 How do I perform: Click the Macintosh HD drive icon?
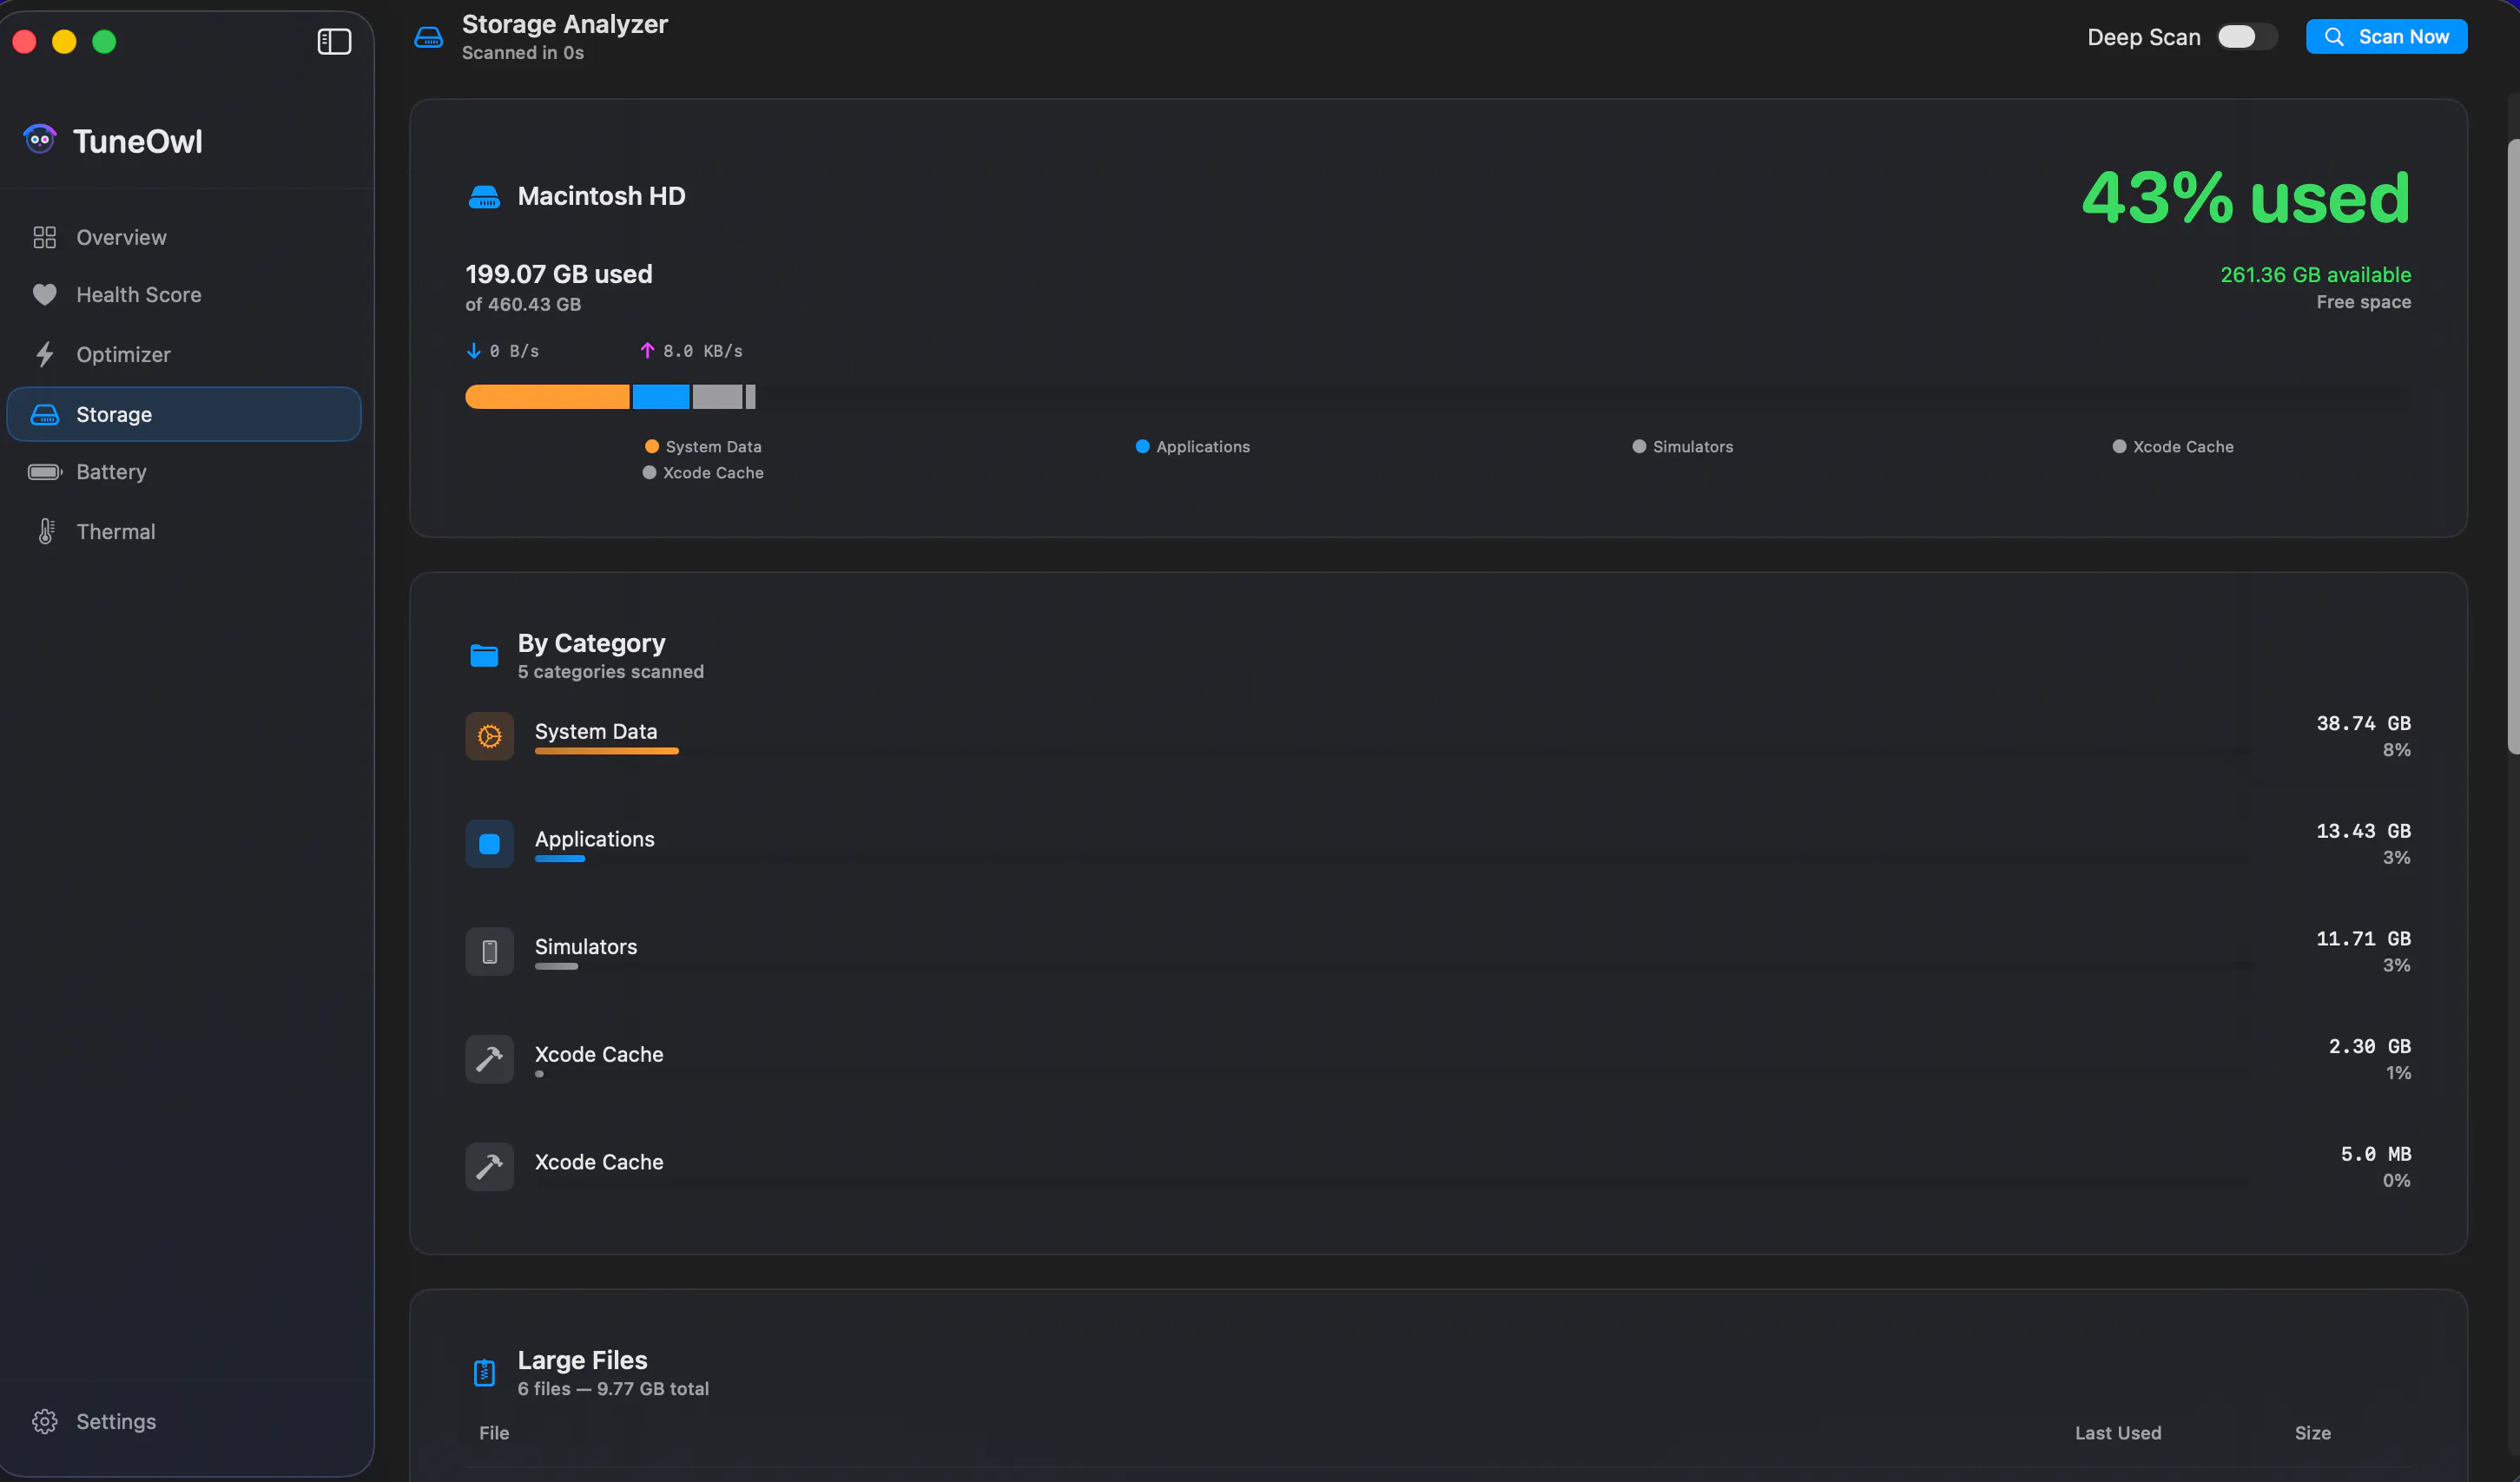484,197
